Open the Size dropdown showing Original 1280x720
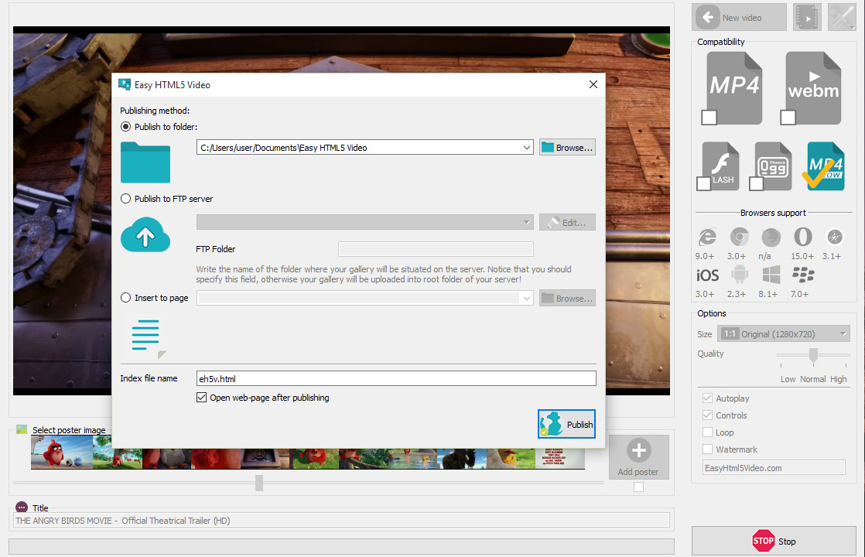The height and width of the screenshot is (557, 865). pos(783,333)
